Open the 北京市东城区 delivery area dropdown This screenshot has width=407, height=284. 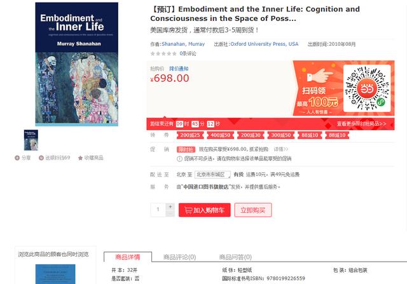point(212,175)
